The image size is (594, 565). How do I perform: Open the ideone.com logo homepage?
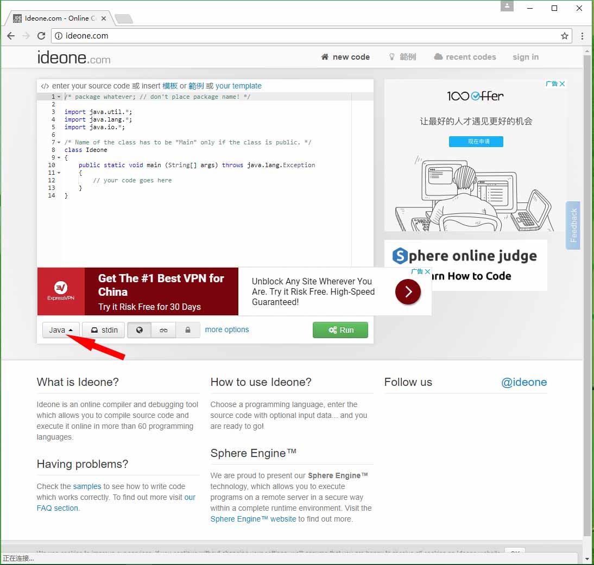point(73,57)
